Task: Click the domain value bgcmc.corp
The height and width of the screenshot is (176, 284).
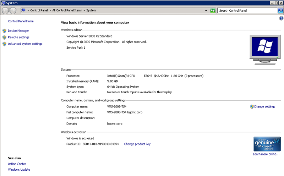Action: (115, 124)
